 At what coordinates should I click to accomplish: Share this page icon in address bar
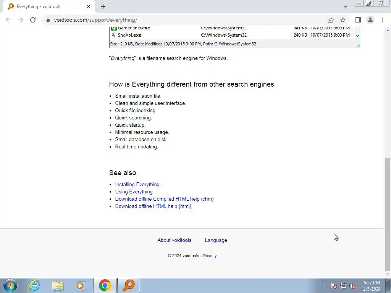coord(331,20)
